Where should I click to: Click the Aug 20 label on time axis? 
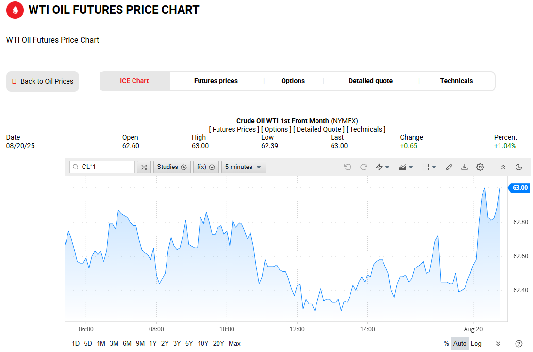473,329
